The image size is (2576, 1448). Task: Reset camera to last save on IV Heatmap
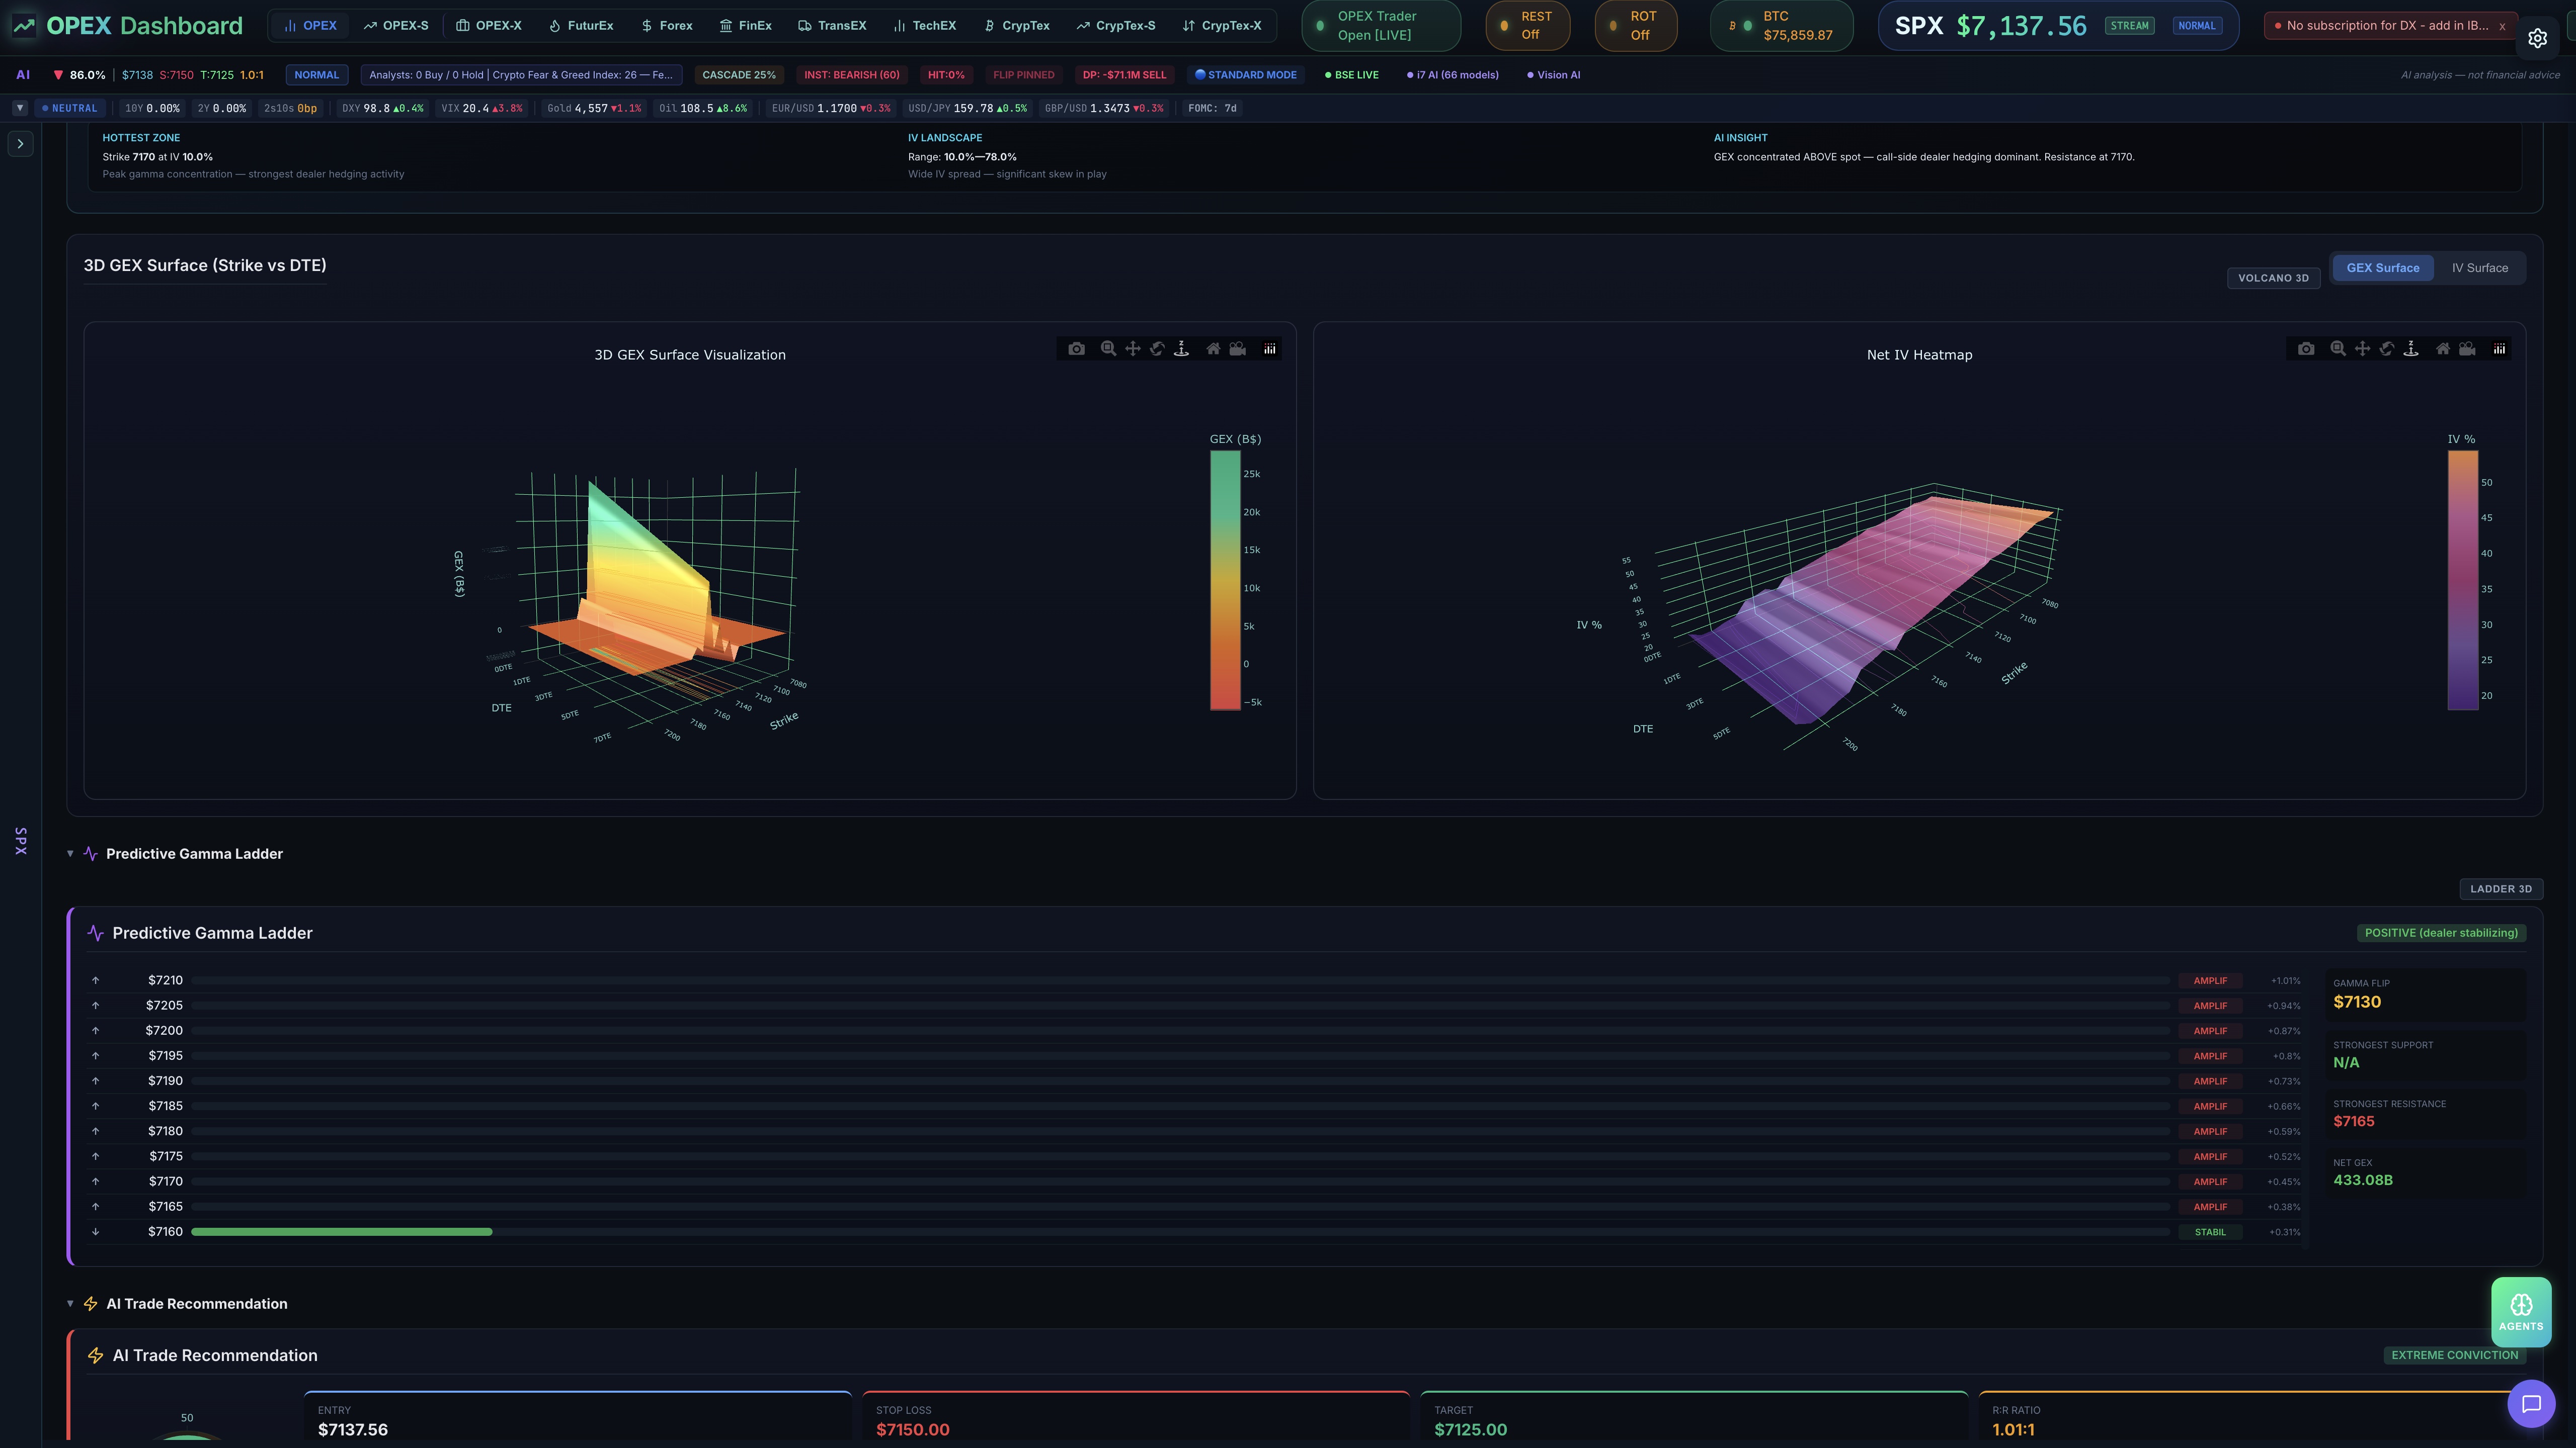2467,349
